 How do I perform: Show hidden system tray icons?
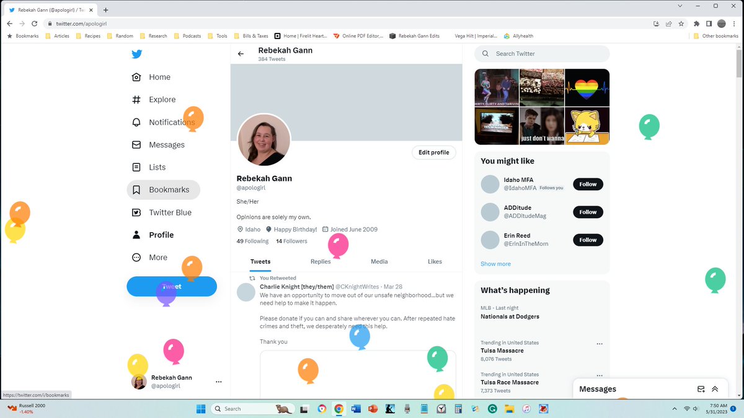click(675, 409)
